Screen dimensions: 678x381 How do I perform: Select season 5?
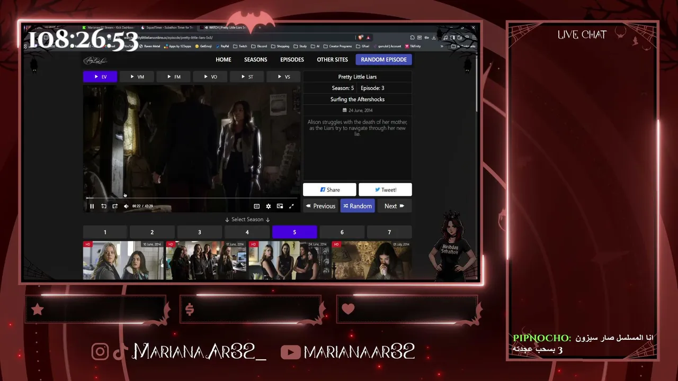[295, 232]
